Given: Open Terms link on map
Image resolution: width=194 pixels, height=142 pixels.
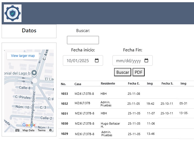Looking at the screenshot, I should [x=42, y=130].
